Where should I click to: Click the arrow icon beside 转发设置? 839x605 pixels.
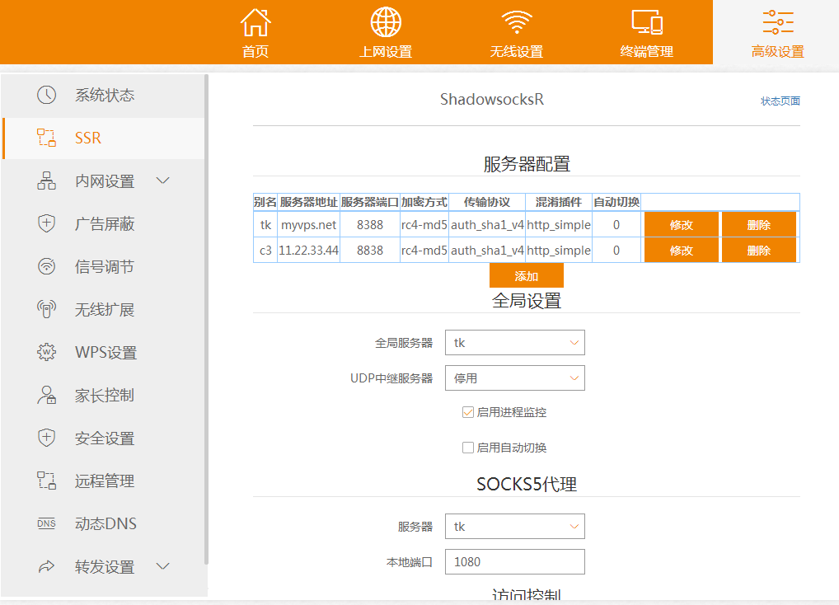46,566
